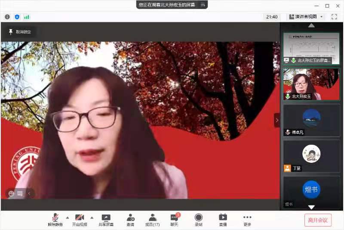Open 直播 live streaming option
The image size is (344, 230).
[223, 220]
